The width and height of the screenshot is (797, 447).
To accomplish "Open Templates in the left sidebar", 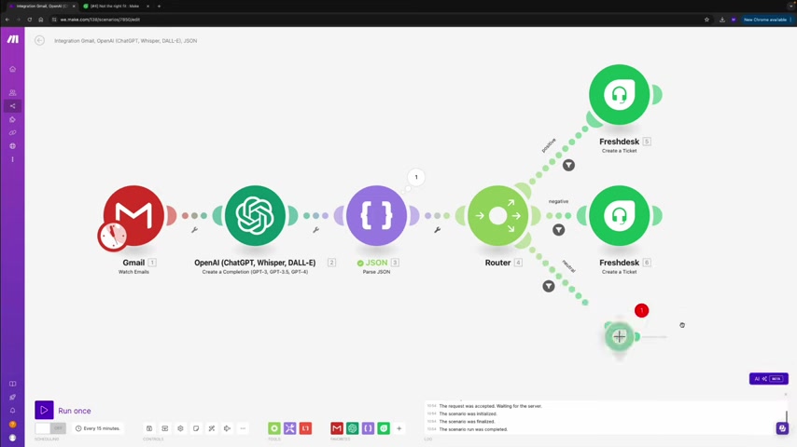I will click(13, 120).
